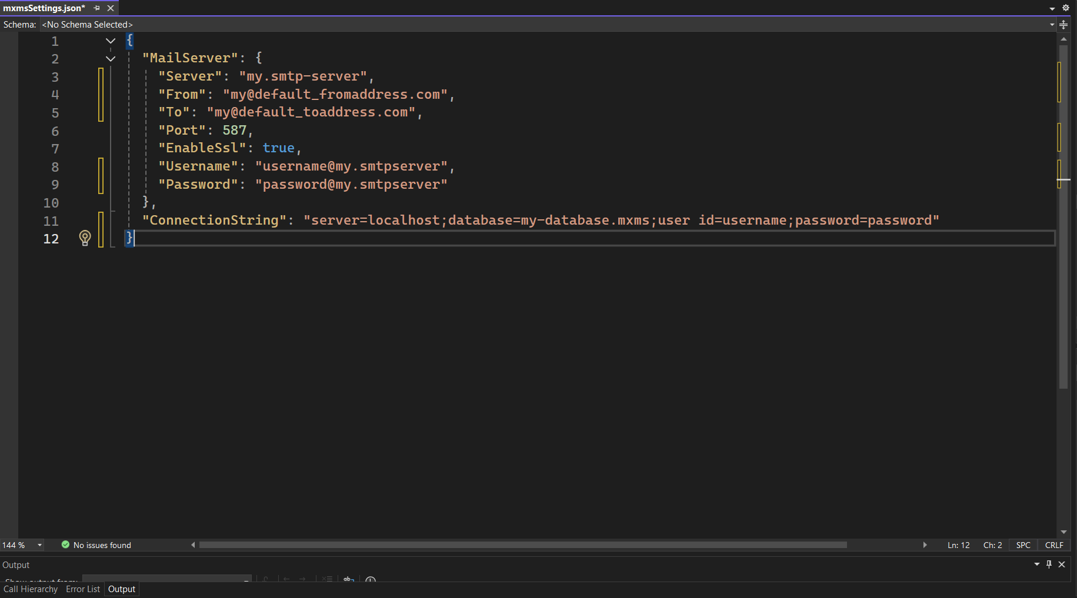Image resolution: width=1077 pixels, height=598 pixels.
Task: Collapse the MailServer block on line 2
Action: click(x=111, y=59)
